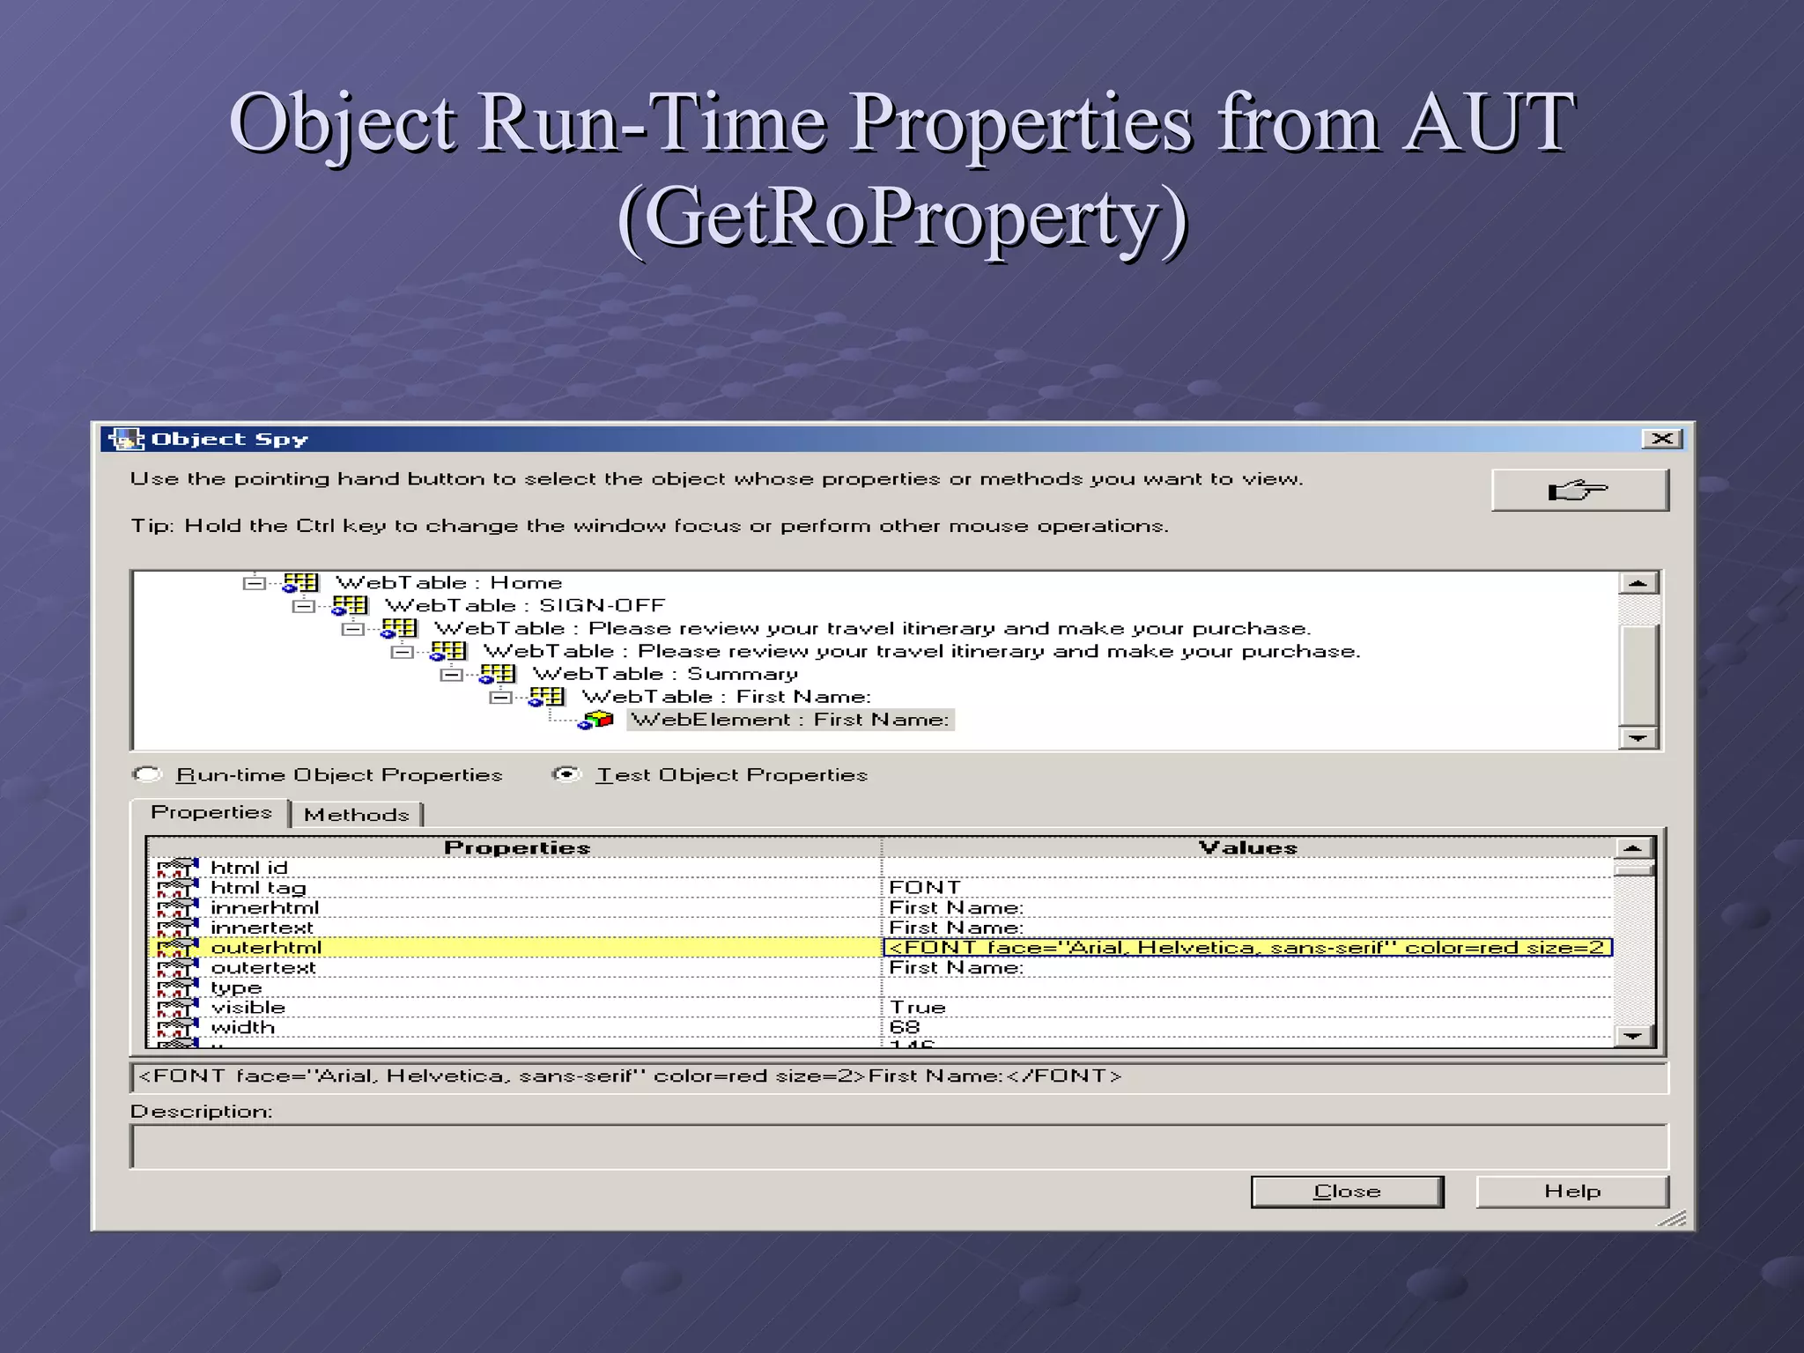This screenshot has width=1804, height=1353.
Task: Click the Help button
Action: pyautogui.click(x=1572, y=1192)
